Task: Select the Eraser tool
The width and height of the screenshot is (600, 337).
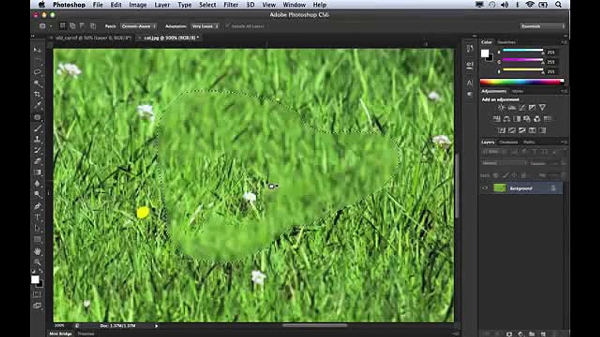Action: tap(37, 161)
